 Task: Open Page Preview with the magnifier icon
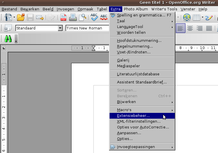[x=82, y=17]
